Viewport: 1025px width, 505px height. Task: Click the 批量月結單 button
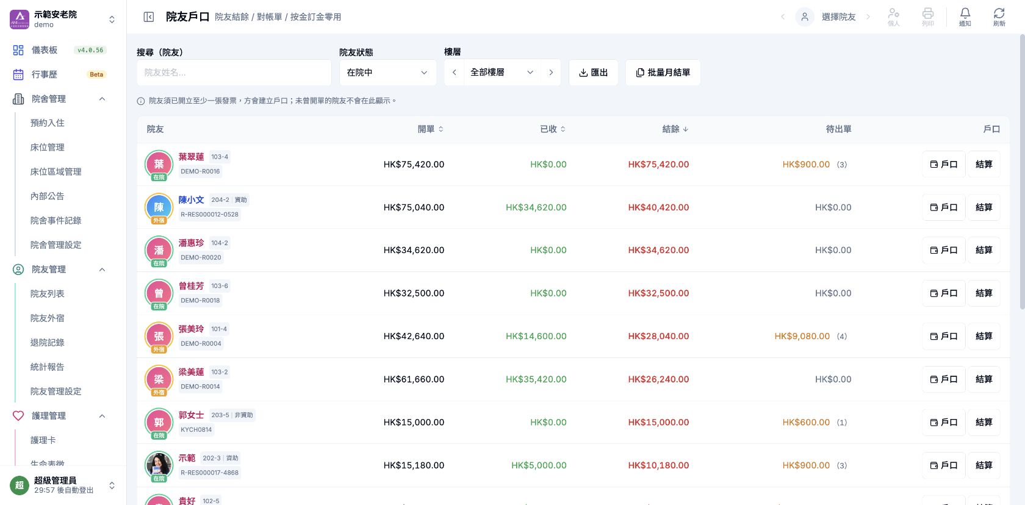[x=663, y=73]
